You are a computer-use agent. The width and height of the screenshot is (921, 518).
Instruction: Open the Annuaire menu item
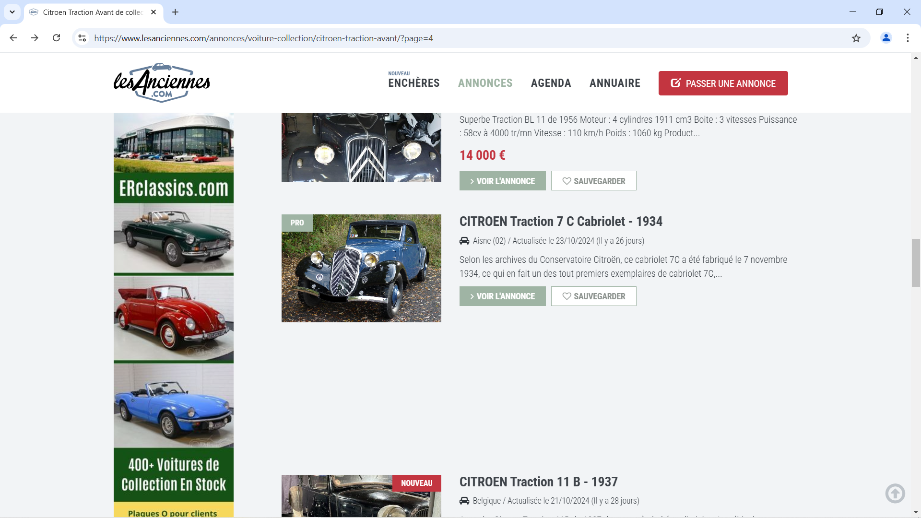(x=614, y=83)
